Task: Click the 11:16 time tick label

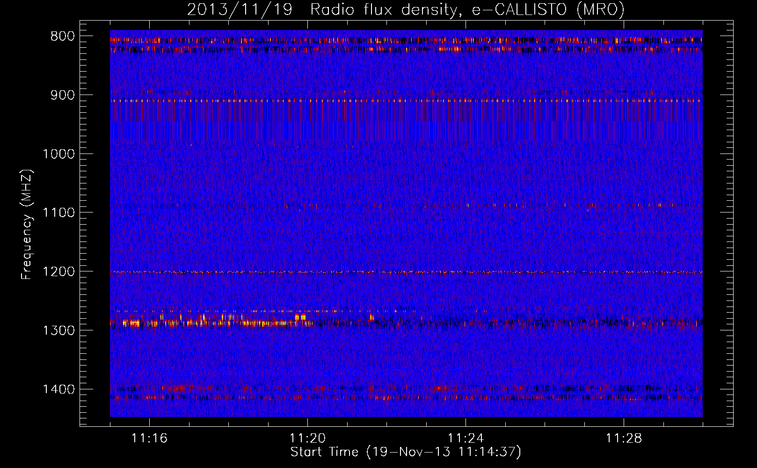Action: 149,439
